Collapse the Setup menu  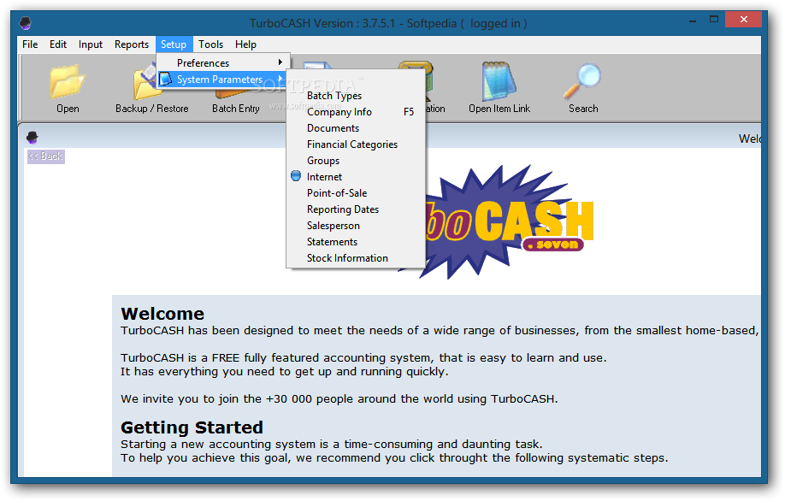click(174, 44)
